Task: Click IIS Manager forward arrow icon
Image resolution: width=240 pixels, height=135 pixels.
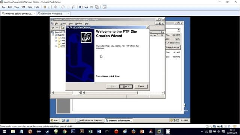Action: [x=57, y=28]
